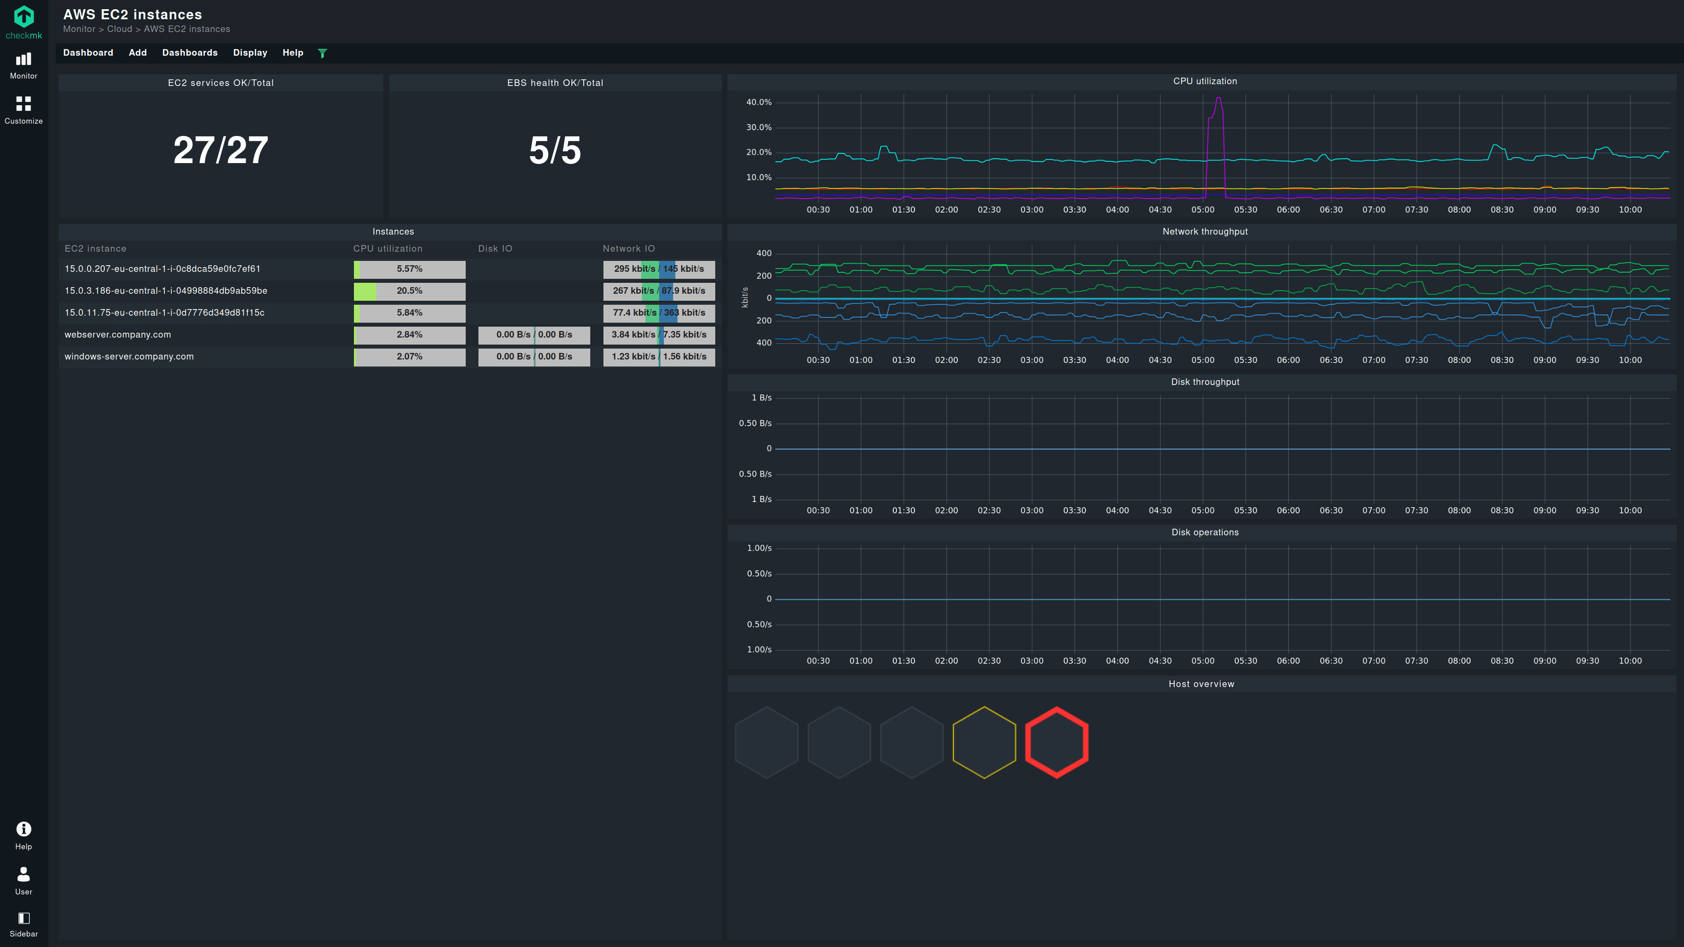Open the Add menu
This screenshot has height=947, width=1684.
click(x=138, y=53)
